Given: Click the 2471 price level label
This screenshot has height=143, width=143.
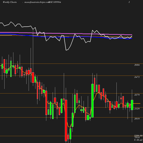Looking at the screenshot, I should tap(137, 77).
